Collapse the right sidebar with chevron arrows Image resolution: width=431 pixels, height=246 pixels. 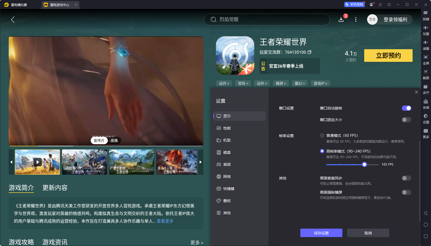click(426, 4)
